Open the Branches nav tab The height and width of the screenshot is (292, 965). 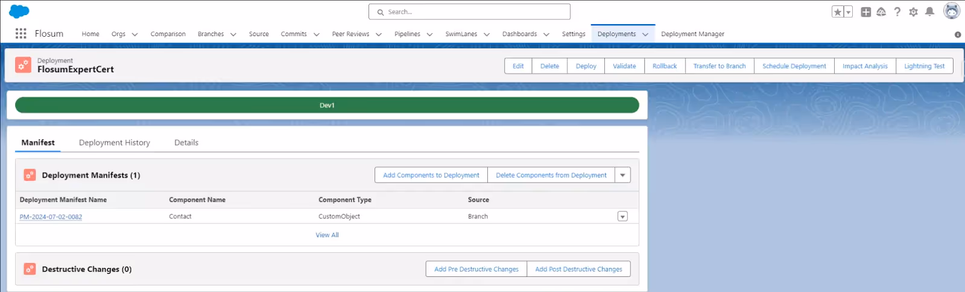point(210,34)
